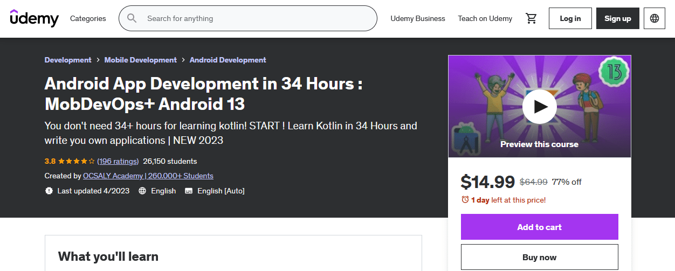Open Udemy Business link

418,18
